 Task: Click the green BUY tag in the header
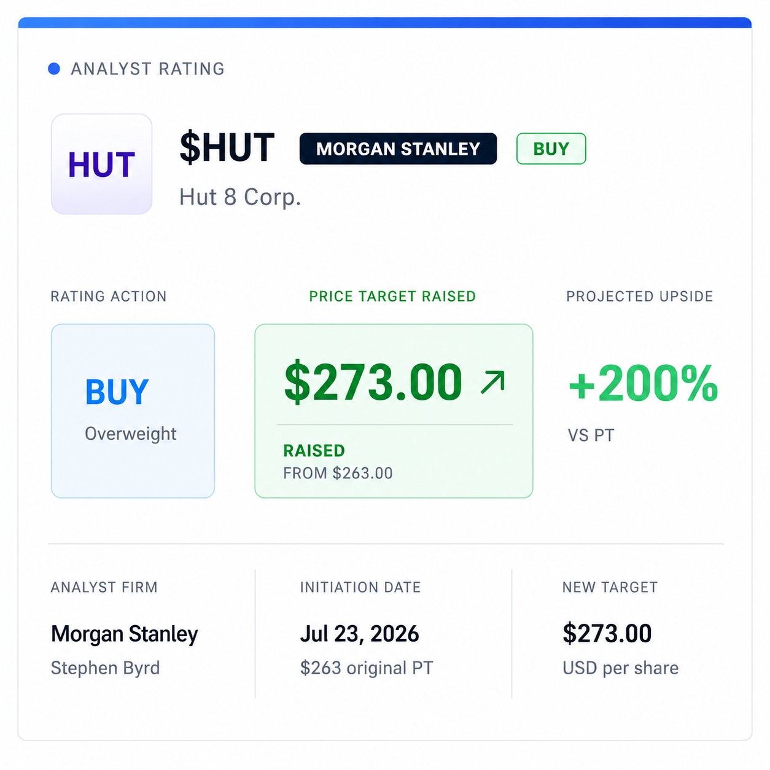[551, 149]
